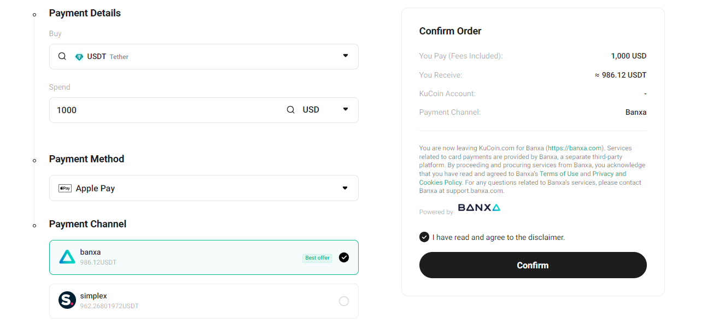Expand the USD currency selector
707x323 pixels.
345,109
